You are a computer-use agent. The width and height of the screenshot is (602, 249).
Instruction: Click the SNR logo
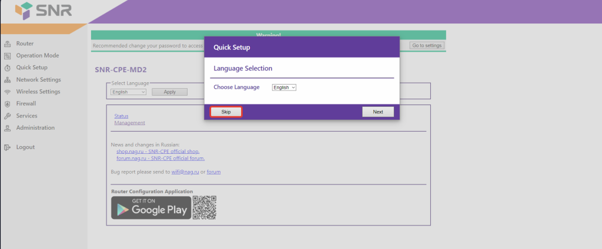[x=44, y=11]
